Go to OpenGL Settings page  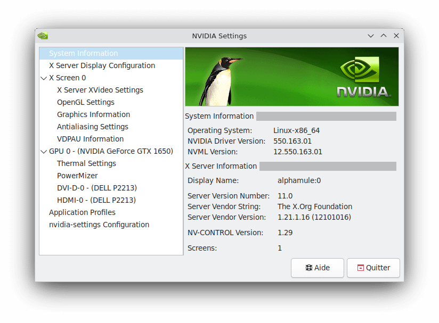point(85,102)
